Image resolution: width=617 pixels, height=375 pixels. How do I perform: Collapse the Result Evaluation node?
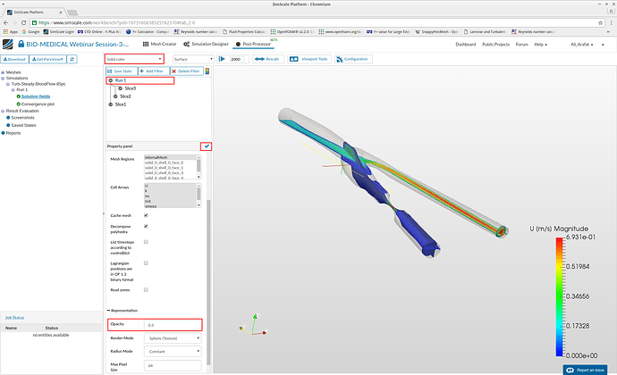coord(4,112)
